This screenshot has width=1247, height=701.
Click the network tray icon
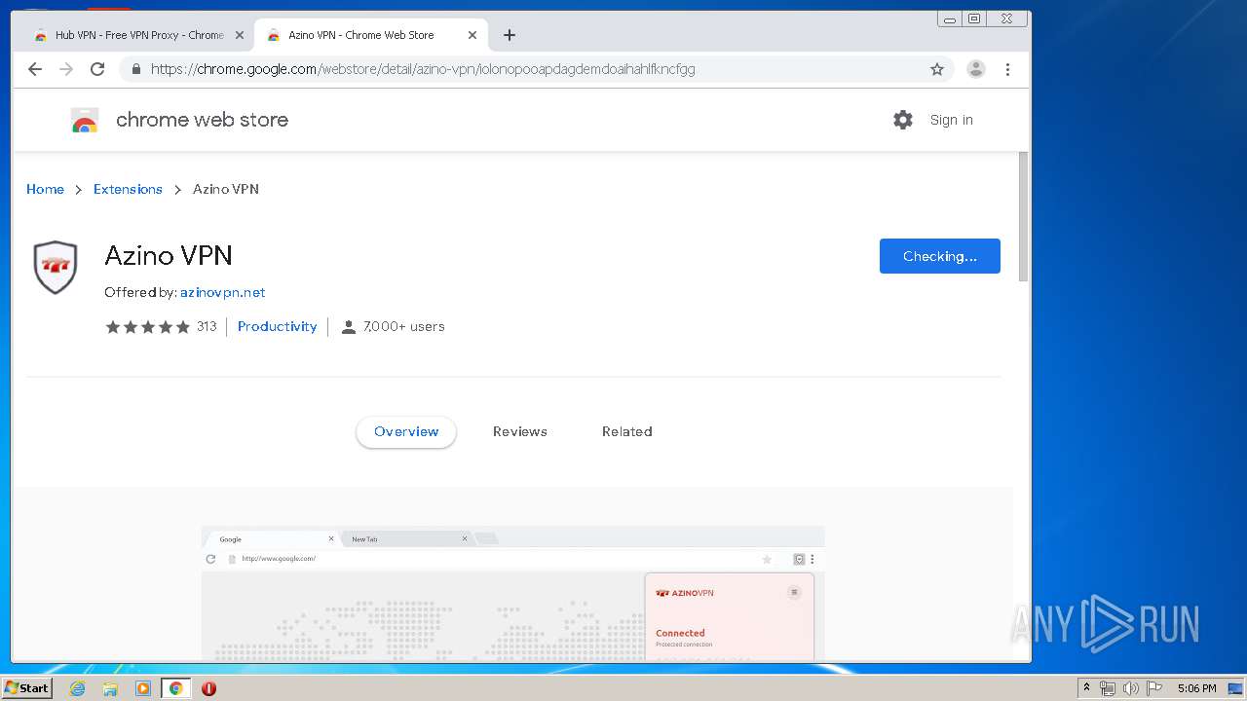click(1108, 688)
